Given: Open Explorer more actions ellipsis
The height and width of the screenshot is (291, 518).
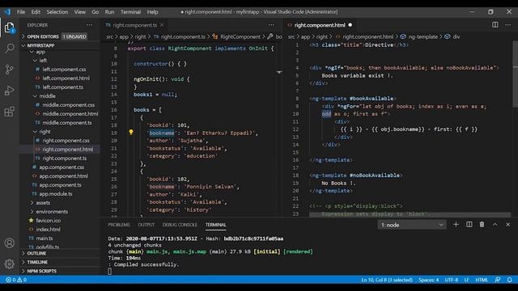Looking at the screenshot, I should pyautogui.click(x=90, y=25).
